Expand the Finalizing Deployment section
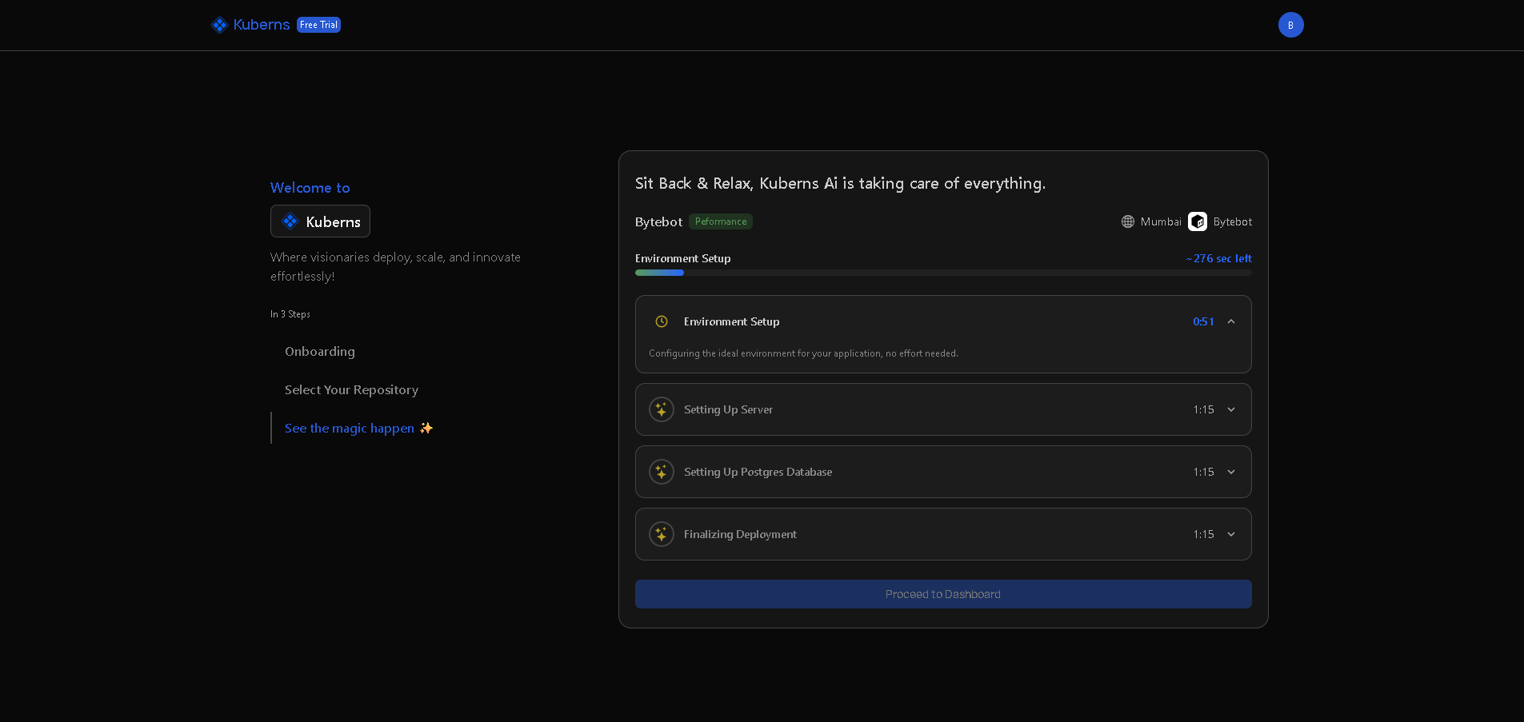 [1230, 534]
